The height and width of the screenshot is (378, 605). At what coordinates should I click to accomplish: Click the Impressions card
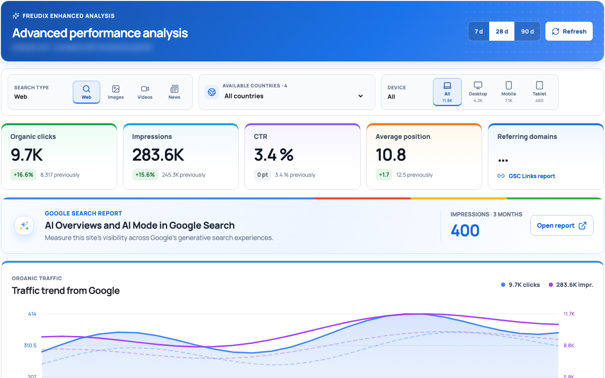(x=181, y=157)
